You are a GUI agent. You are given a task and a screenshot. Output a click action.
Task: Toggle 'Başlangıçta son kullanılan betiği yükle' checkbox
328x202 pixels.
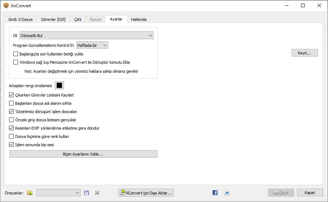coord(16,54)
